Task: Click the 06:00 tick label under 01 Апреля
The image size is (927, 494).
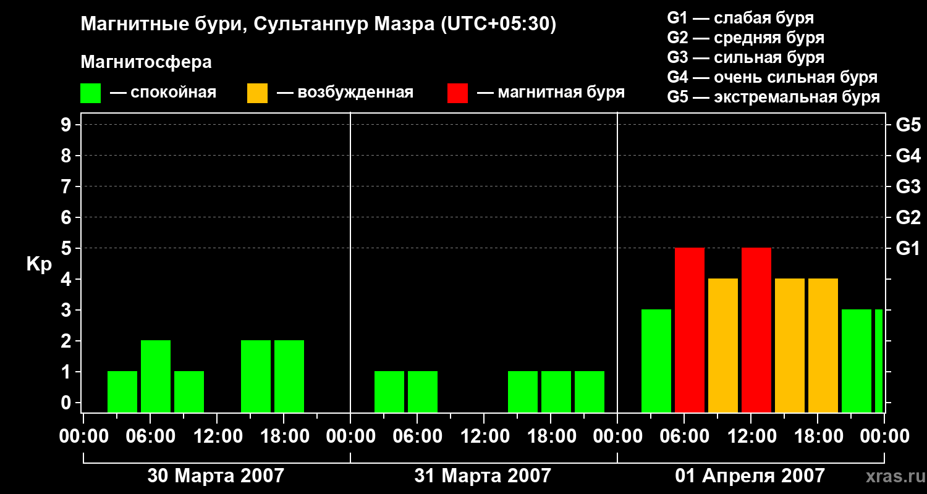Action: pos(684,436)
